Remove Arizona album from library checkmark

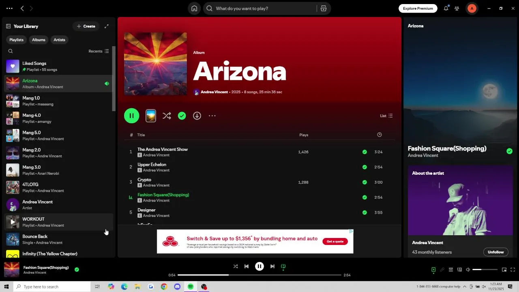coord(182,116)
